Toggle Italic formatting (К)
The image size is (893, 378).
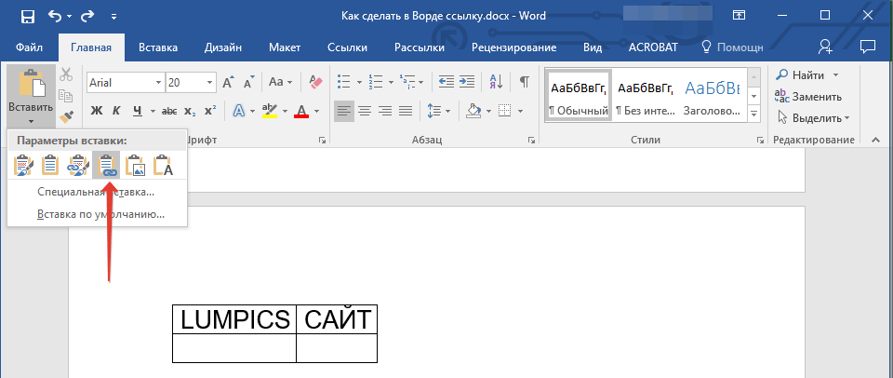pyautogui.click(x=117, y=112)
